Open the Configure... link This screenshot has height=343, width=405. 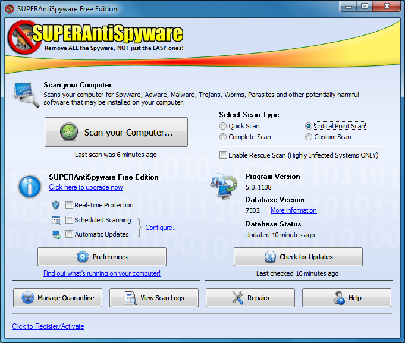coord(161,228)
